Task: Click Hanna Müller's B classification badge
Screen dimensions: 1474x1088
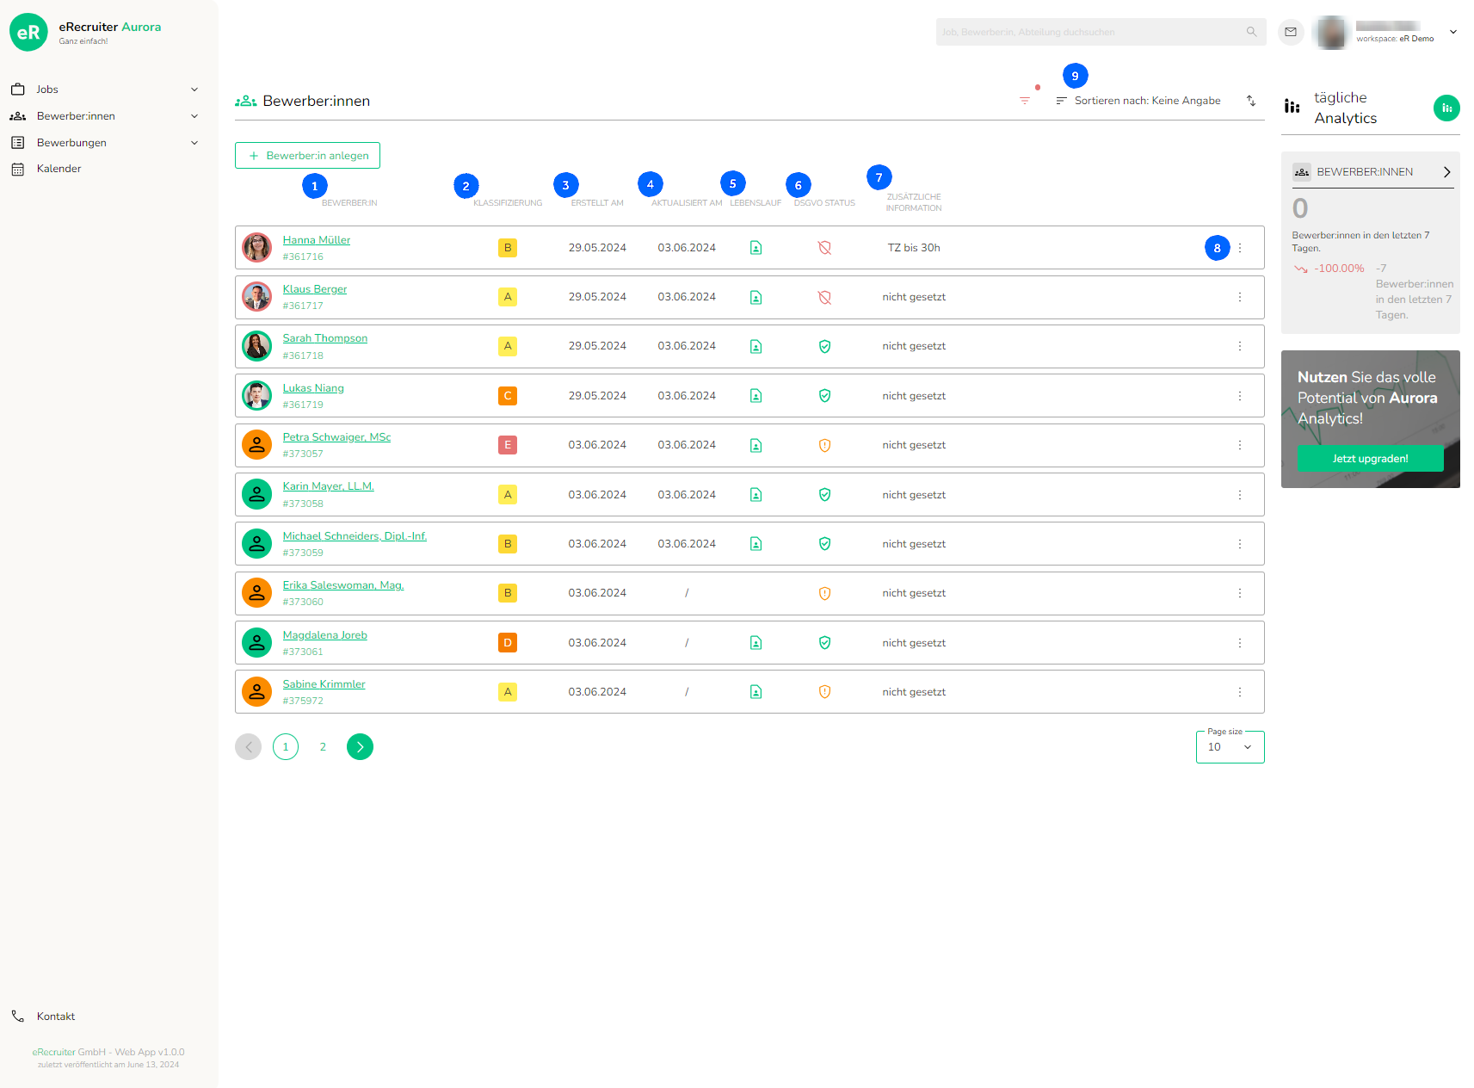Action: (508, 248)
